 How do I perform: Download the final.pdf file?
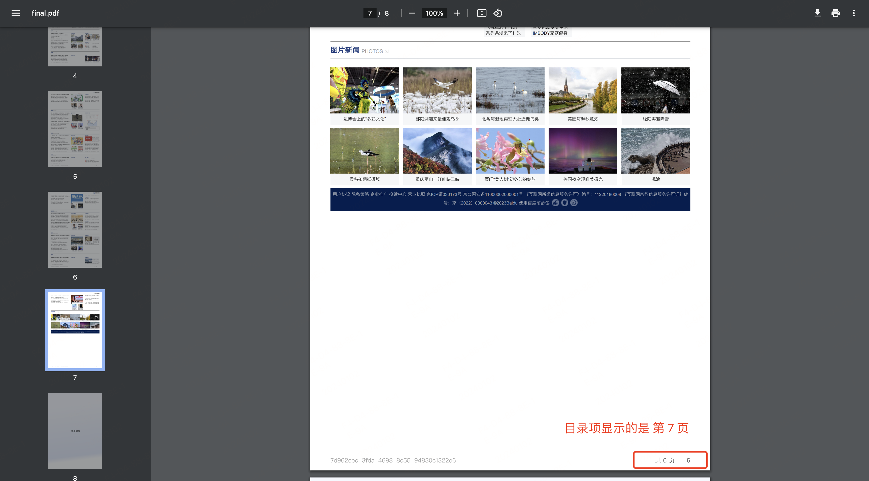[x=817, y=13]
